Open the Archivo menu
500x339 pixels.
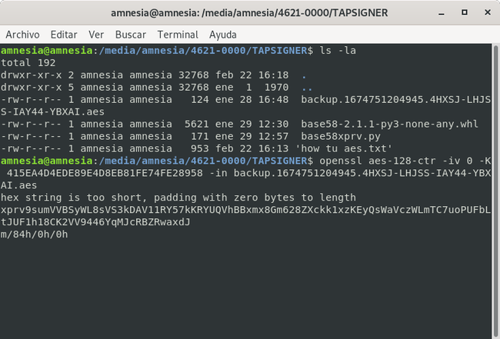(22, 35)
